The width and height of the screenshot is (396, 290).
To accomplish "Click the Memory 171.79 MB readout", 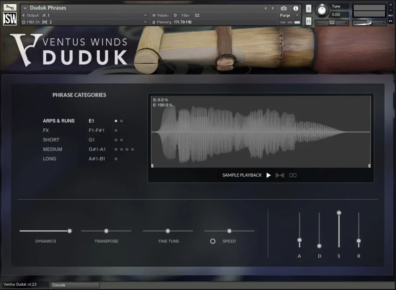I will pos(172,22).
